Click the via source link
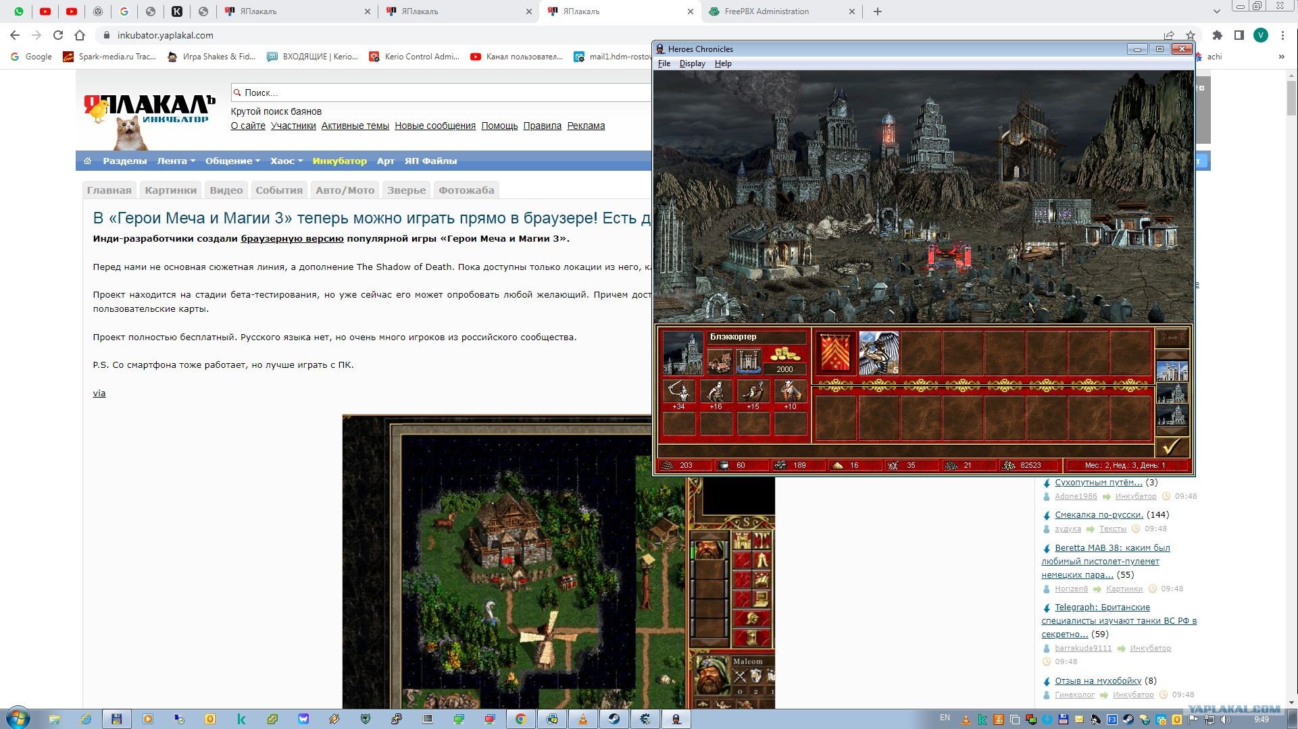The image size is (1298, 729). [x=99, y=393]
